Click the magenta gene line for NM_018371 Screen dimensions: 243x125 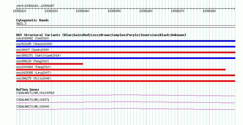(126, 102)
